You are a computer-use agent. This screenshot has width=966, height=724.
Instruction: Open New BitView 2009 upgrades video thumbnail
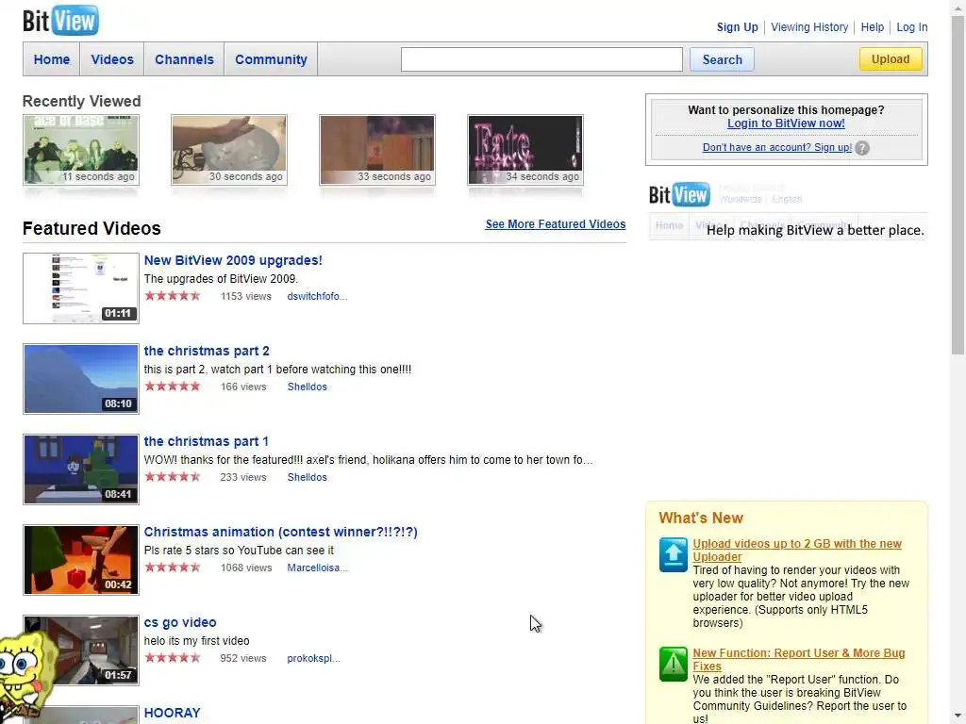click(x=81, y=288)
